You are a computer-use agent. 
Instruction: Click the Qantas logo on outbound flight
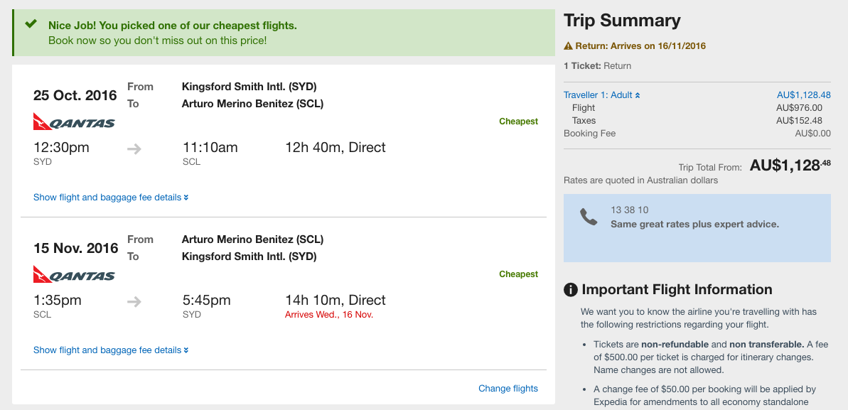tap(74, 122)
